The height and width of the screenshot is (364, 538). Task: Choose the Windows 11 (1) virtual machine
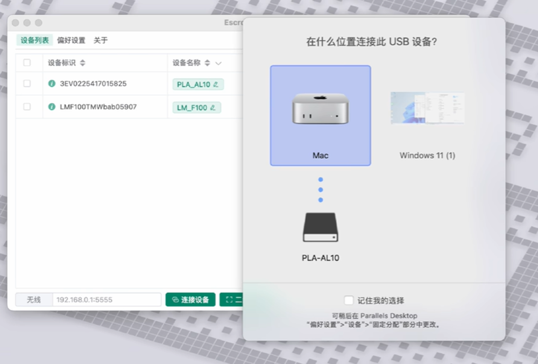(427, 109)
